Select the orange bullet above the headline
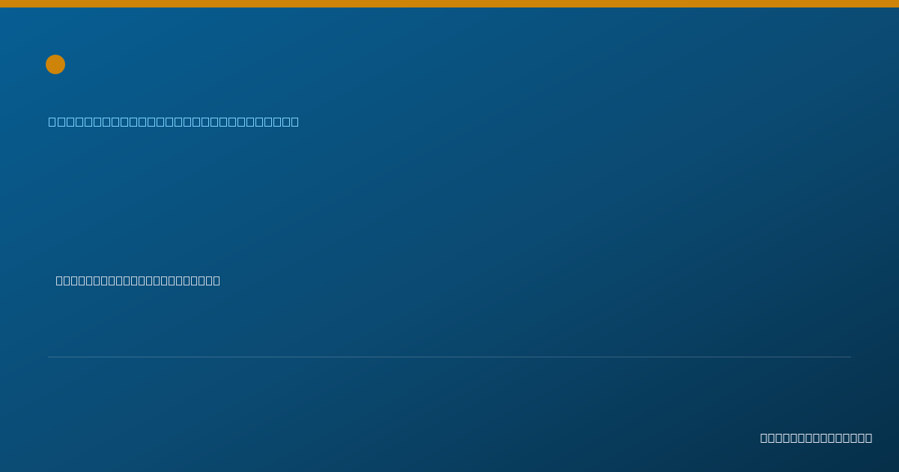The height and width of the screenshot is (472, 899). tap(55, 64)
